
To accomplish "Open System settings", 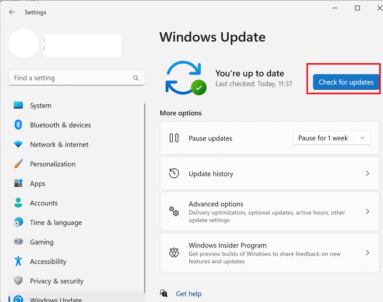I will 77,105.
